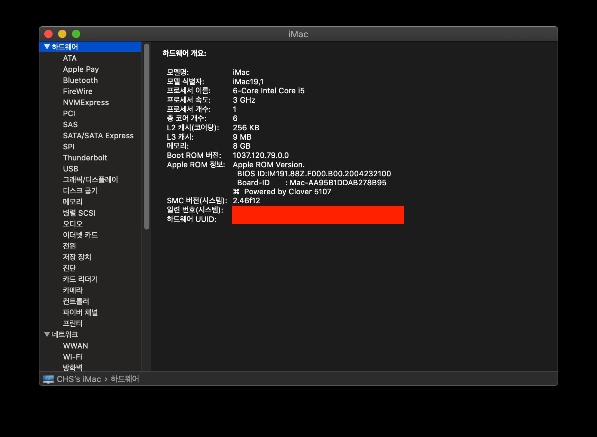The height and width of the screenshot is (437, 597).
Task: Select the 네트워크 category
Action: tap(65, 334)
